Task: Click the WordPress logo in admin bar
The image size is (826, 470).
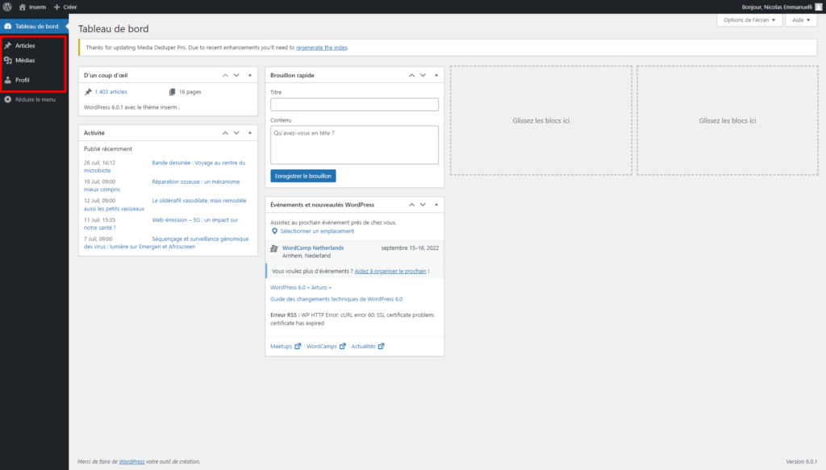Action: (x=7, y=6)
